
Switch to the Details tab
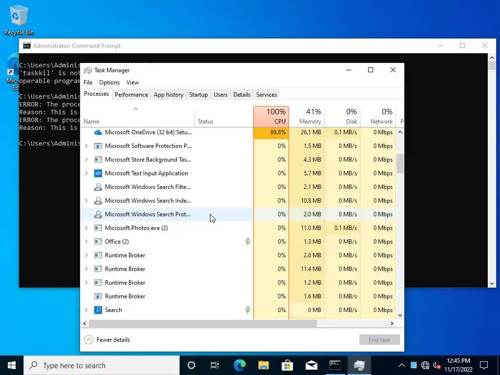[242, 95]
